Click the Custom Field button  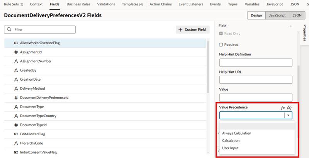point(192,30)
